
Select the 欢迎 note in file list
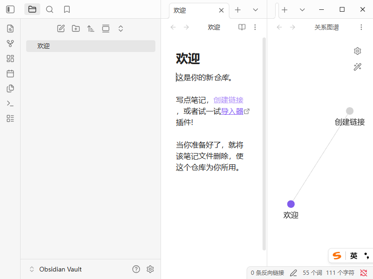pos(91,46)
